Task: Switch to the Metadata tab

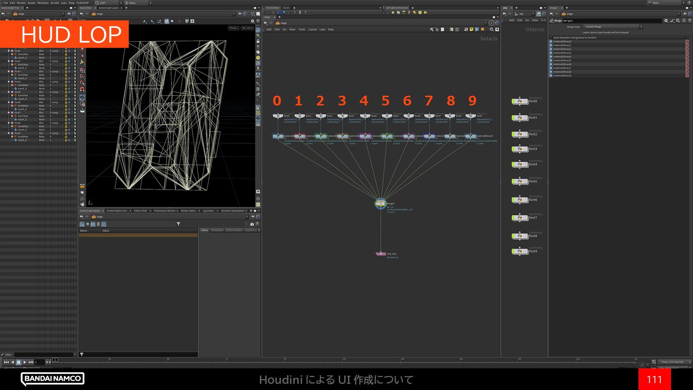Action: tap(217, 230)
